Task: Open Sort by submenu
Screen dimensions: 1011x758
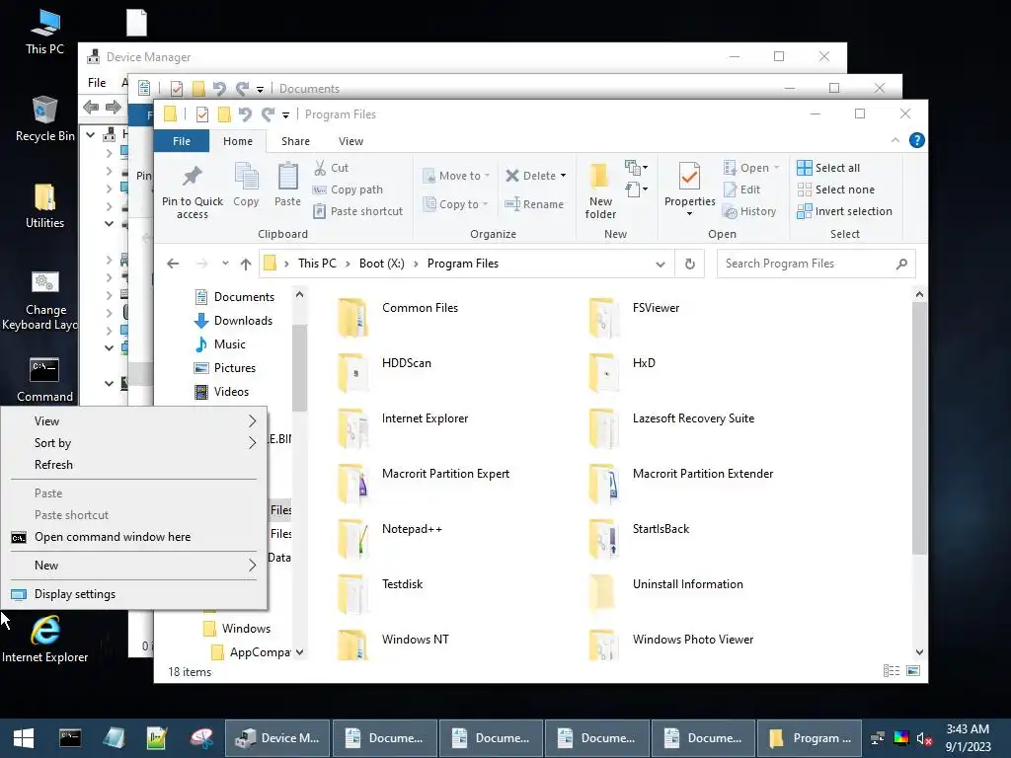Action: [134, 443]
